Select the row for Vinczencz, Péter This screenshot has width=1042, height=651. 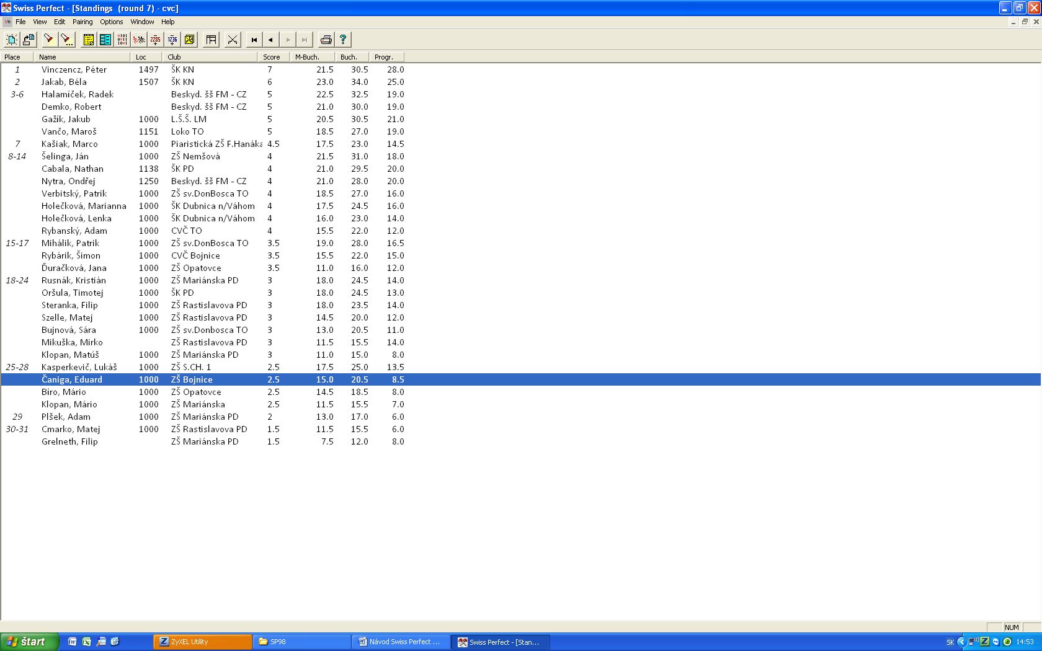74,69
